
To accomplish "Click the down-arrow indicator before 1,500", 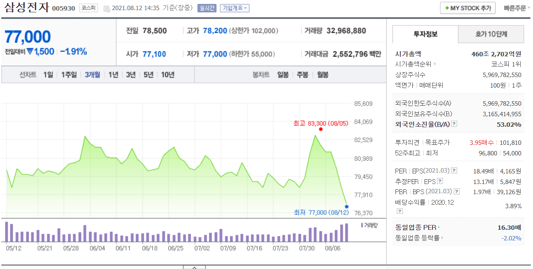I will (30, 52).
